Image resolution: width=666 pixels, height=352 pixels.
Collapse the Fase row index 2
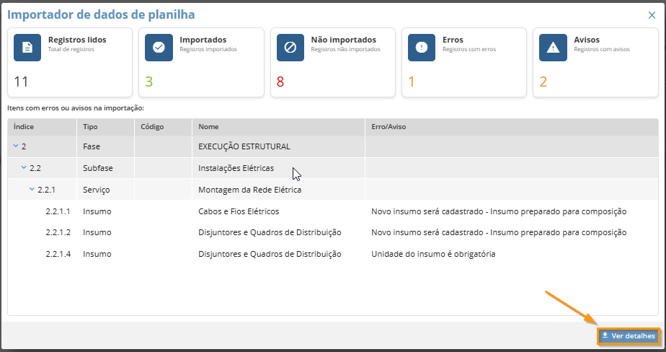[15, 146]
